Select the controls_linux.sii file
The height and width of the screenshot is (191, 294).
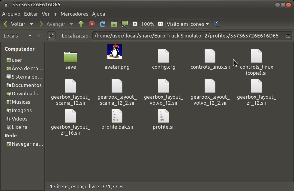(x=210, y=59)
